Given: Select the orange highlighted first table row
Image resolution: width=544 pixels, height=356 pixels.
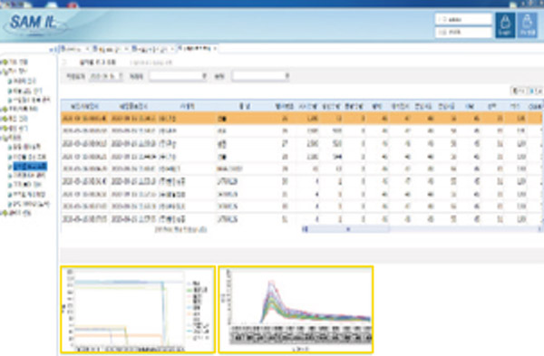Looking at the screenshot, I should pos(301,119).
